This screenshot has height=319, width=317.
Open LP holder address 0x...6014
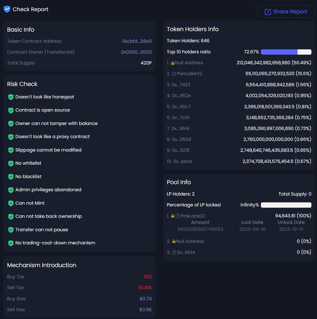[186, 252]
